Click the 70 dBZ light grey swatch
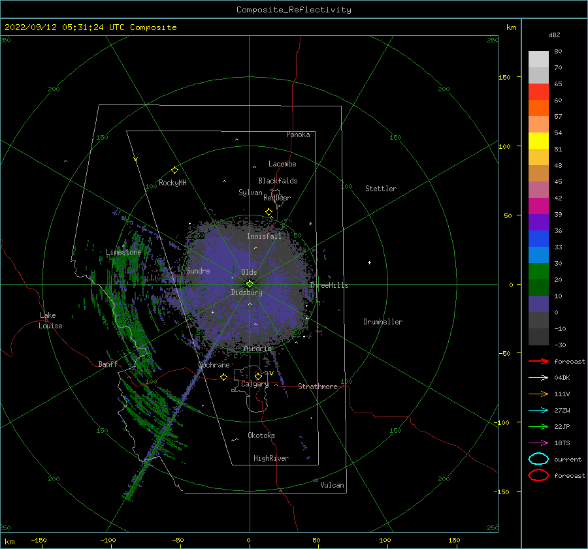This screenshot has height=549, width=588. click(x=538, y=59)
